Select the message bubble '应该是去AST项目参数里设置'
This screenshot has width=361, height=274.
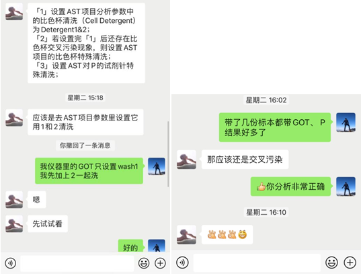point(85,122)
